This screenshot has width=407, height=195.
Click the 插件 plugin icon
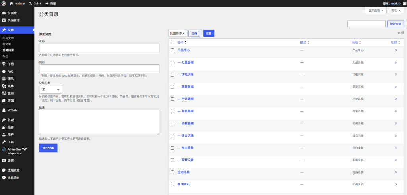coord(4,127)
